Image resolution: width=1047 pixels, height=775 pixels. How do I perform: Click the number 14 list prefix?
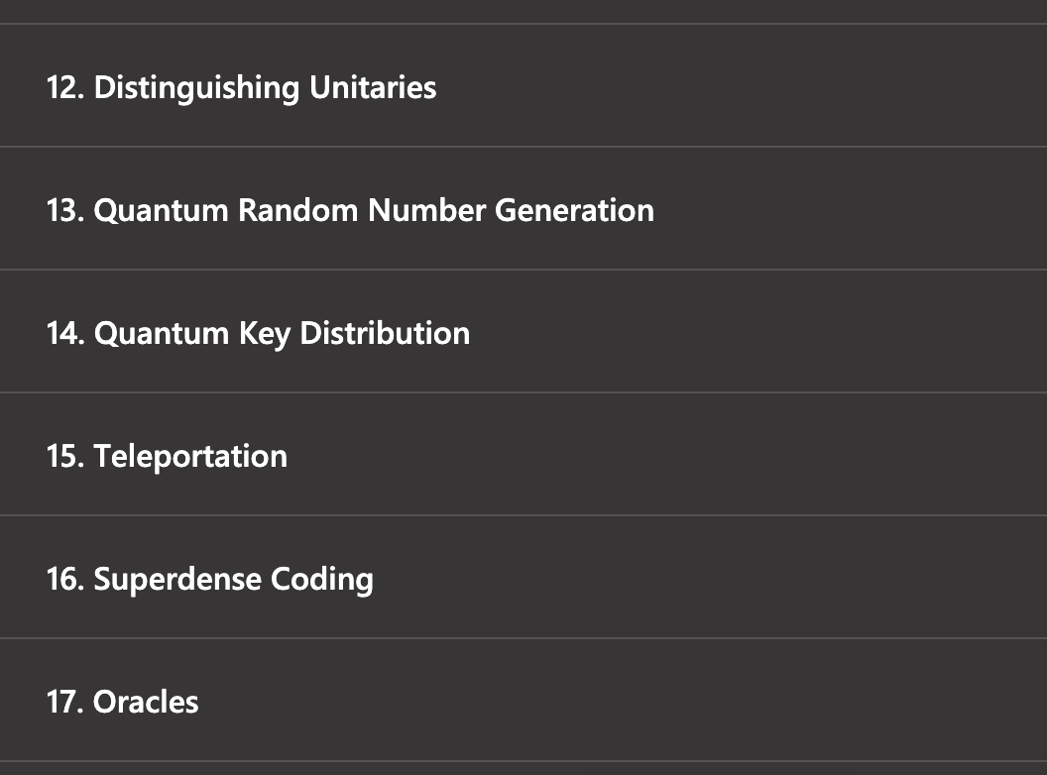click(x=63, y=333)
